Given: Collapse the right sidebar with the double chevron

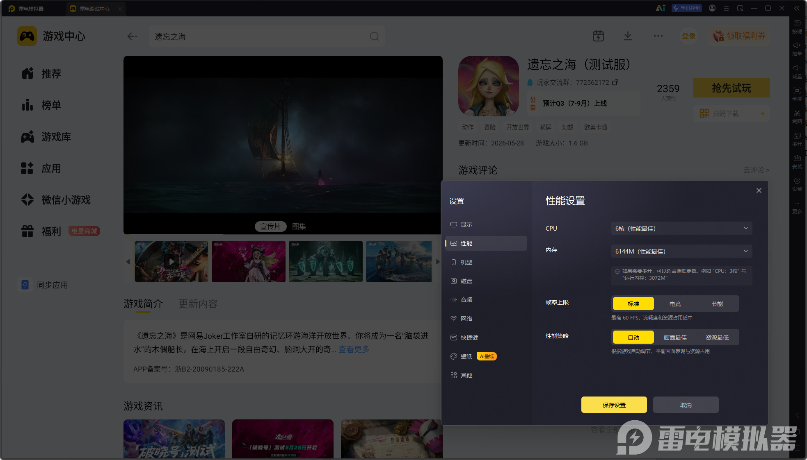Looking at the screenshot, I should (x=797, y=8).
